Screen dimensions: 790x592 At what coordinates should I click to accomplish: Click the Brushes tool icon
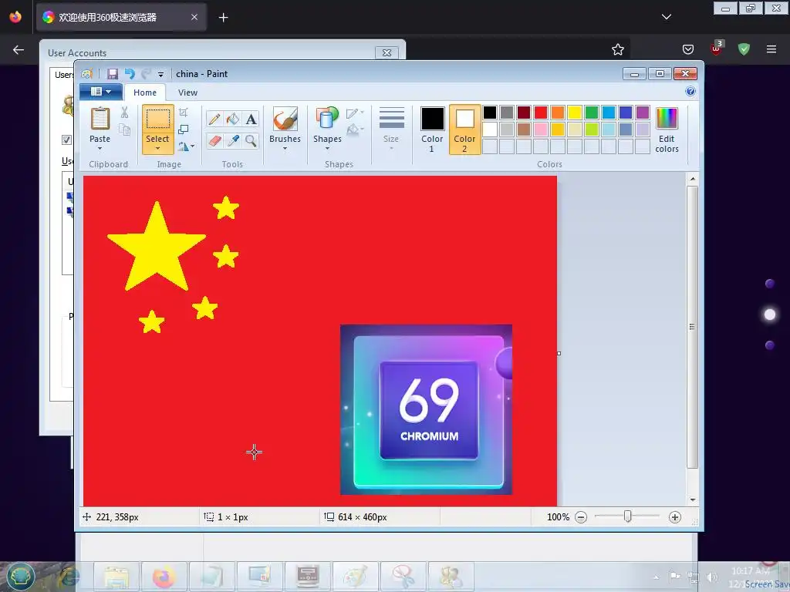pyautogui.click(x=285, y=119)
